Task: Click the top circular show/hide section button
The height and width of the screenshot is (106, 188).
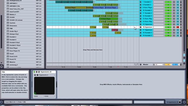Action: [x=184, y=55]
